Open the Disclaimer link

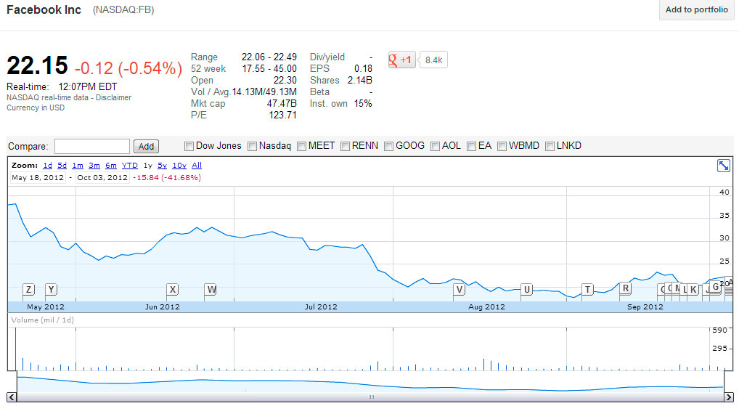(113, 97)
